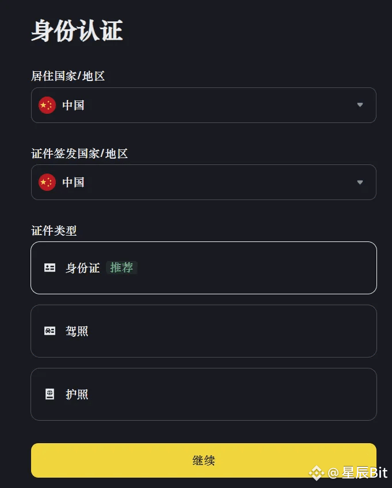Expand the 证件签发国家/地区 dropdown arrow

(x=360, y=182)
